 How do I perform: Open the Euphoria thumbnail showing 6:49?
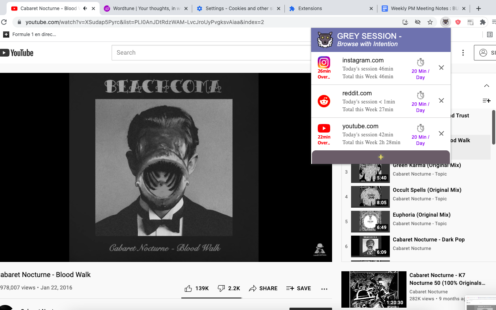[x=370, y=222]
